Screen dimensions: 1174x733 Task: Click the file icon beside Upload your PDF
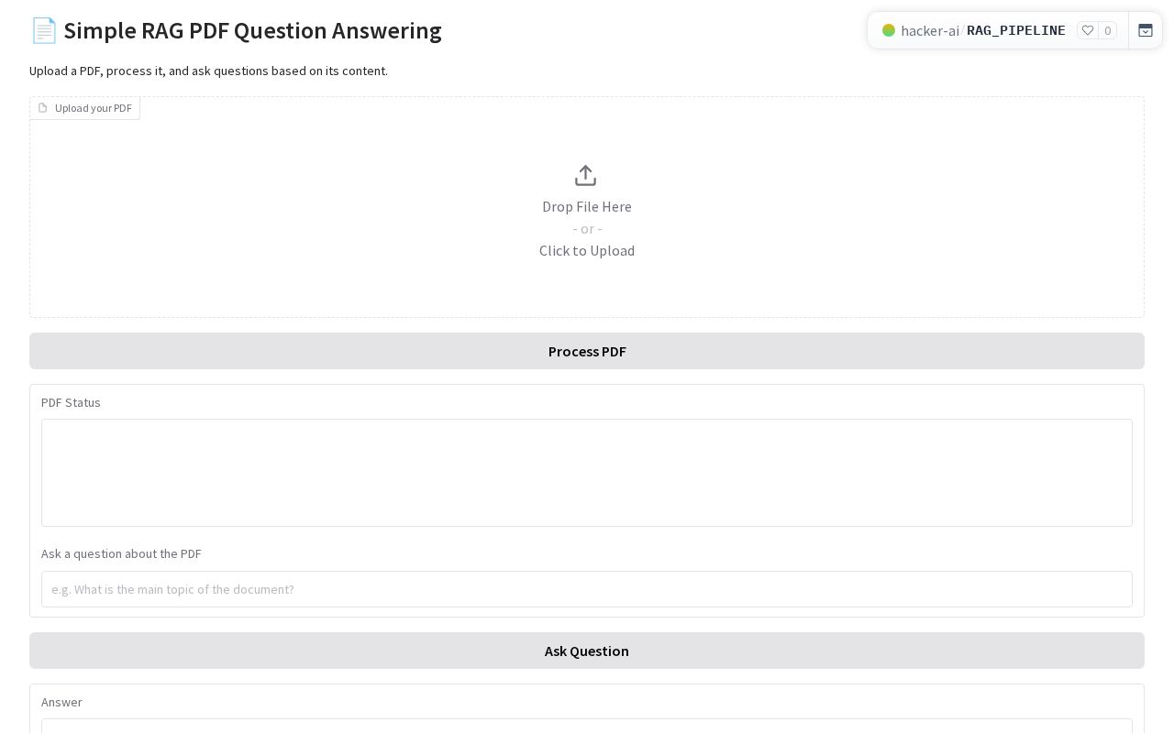[42, 108]
